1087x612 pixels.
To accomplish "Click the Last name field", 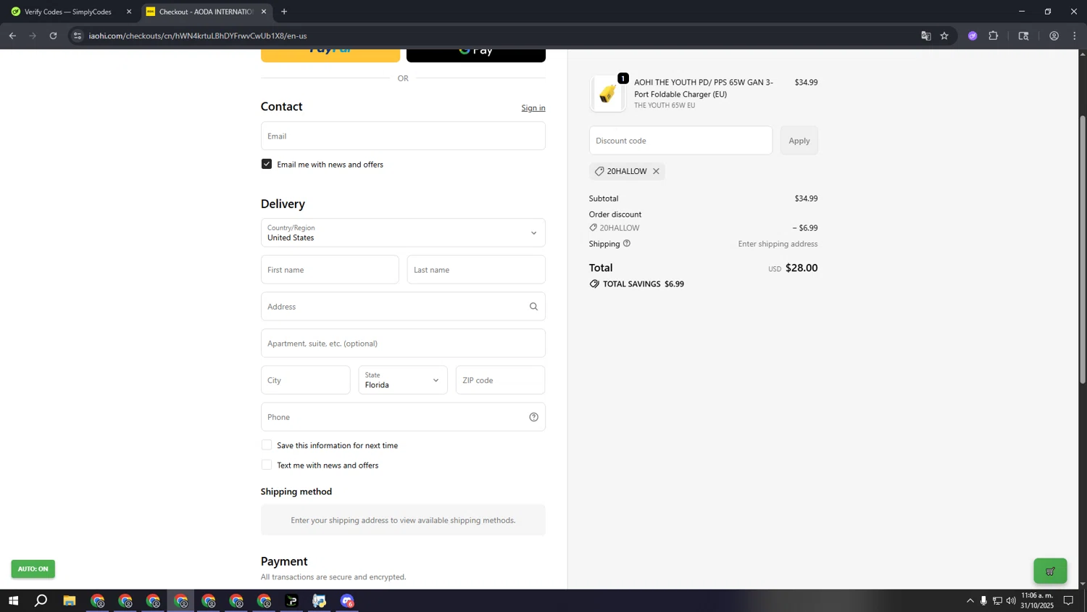I will pos(476,270).
